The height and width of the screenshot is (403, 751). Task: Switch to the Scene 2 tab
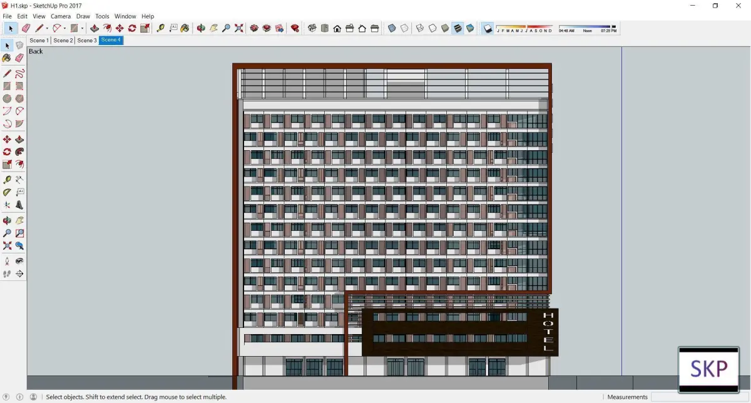63,40
